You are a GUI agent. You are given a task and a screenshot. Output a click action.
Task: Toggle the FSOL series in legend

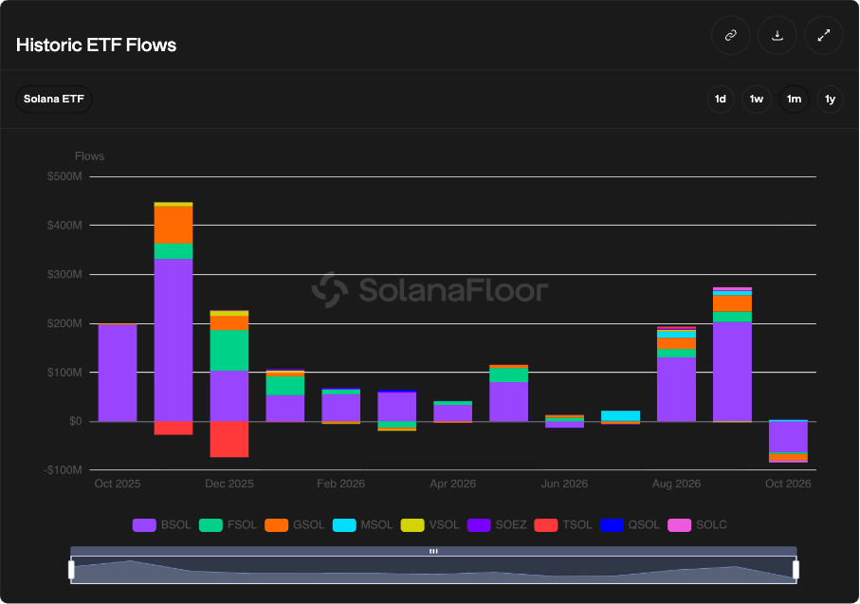[x=229, y=525]
